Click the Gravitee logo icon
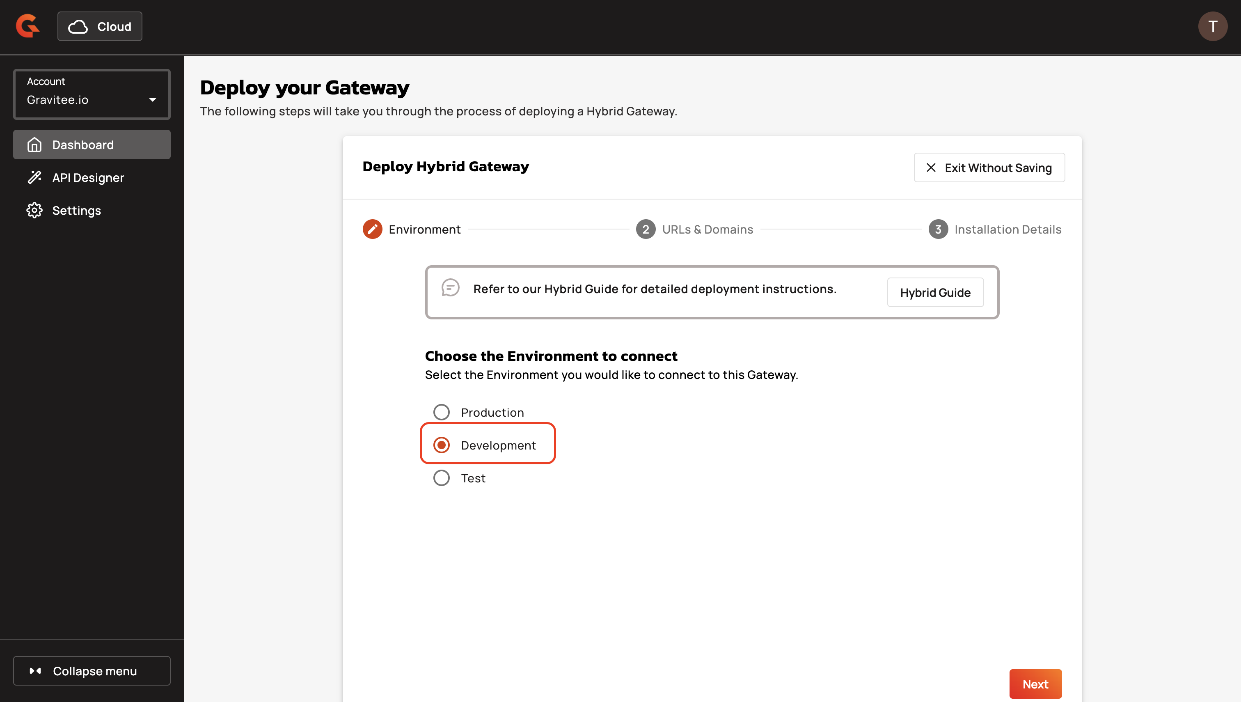This screenshot has height=702, width=1241. [27, 26]
